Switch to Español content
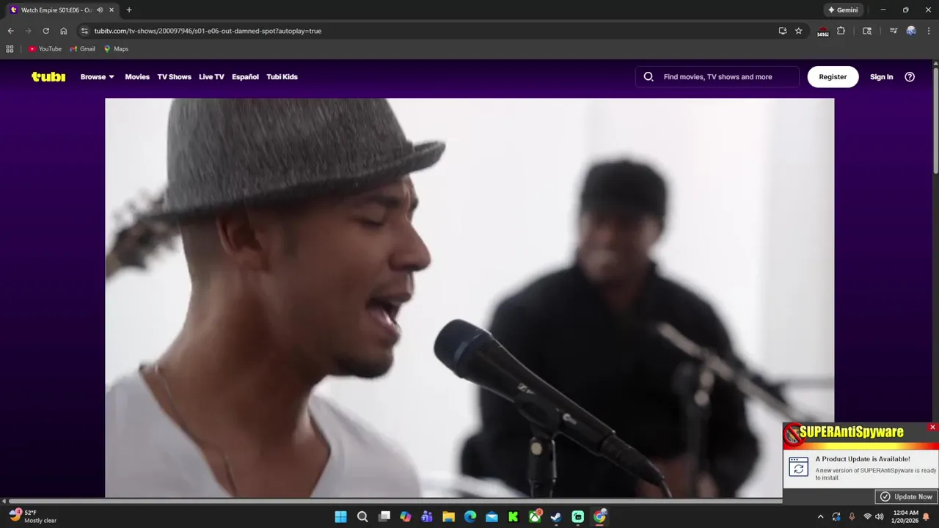The width and height of the screenshot is (939, 528). [x=245, y=77]
